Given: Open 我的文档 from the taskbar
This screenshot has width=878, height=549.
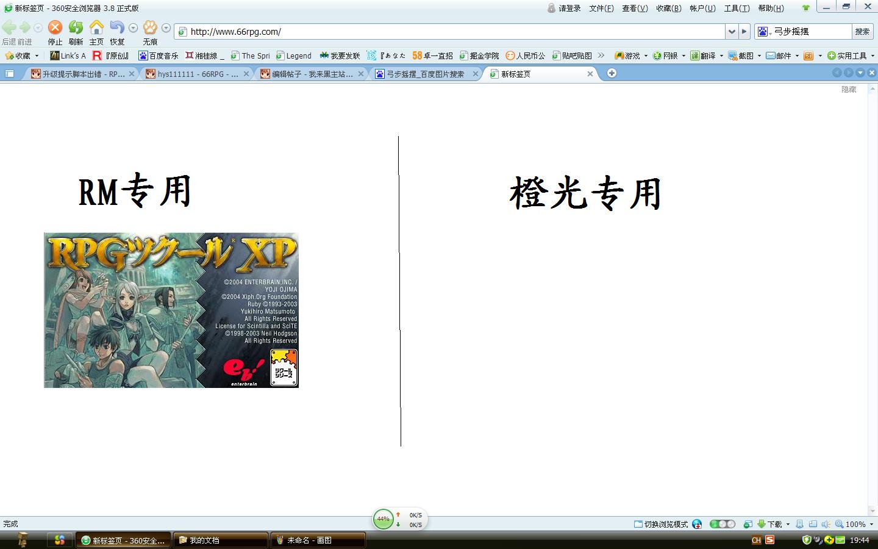Looking at the screenshot, I should click(221, 540).
